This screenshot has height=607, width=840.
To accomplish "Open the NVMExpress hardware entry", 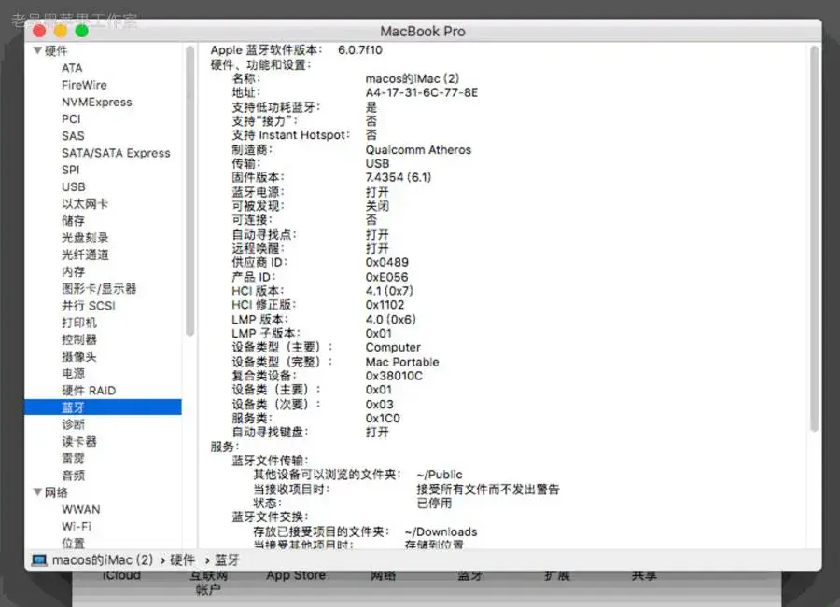I will coord(96,103).
